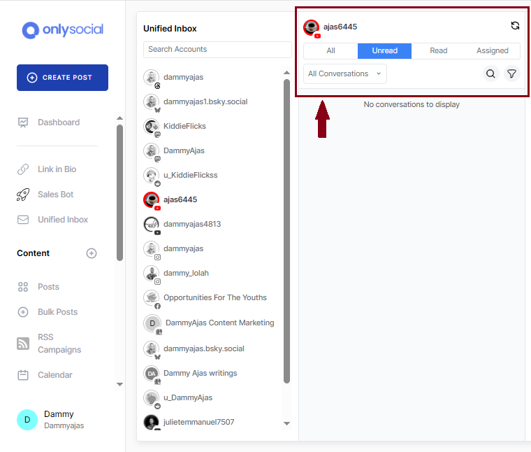Select the KiddieFlicks account

point(184,126)
